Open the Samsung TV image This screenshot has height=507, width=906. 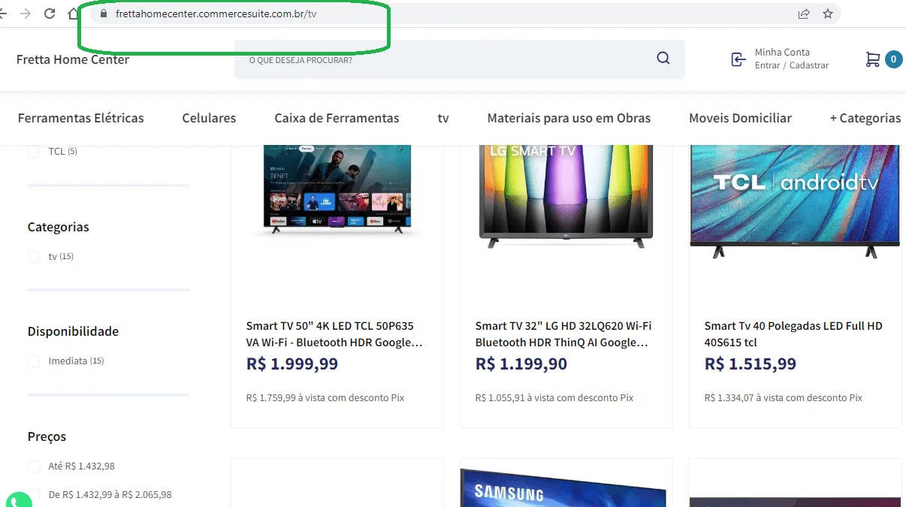(x=563, y=487)
